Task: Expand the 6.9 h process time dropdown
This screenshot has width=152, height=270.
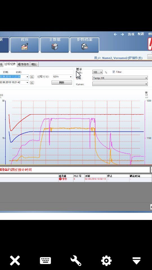Action: point(62,76)
